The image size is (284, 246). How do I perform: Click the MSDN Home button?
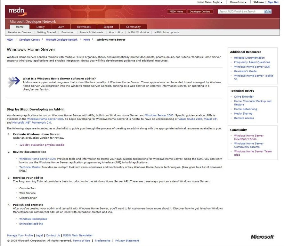click(x=176, y=12)
